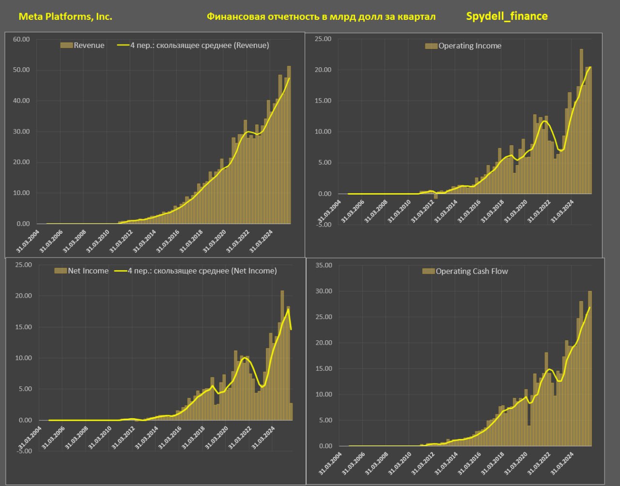Select the tallest bar in Operating Income chart
The image size is (620, 486).
(581, 121)
